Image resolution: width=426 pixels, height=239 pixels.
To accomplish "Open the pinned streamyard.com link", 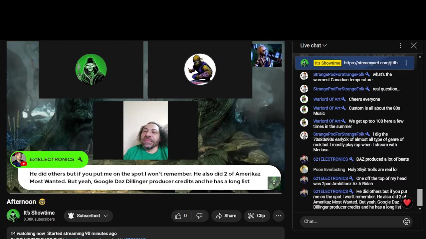I will (x=372, y=63).
